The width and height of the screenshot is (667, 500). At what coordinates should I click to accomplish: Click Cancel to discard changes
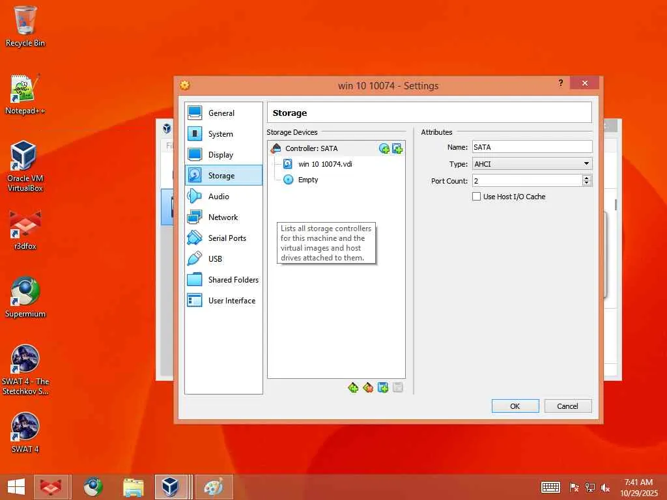568,406
